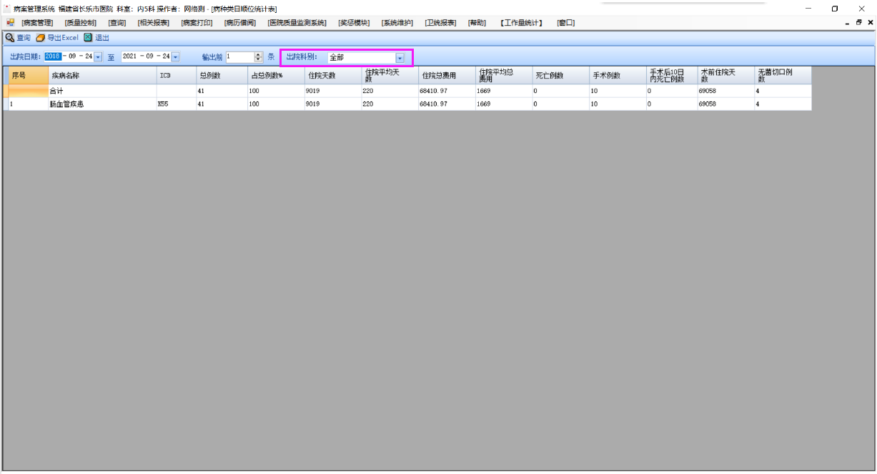This screenshot has height=474, width=877.
Task: Click the 术前住院天数 column header
Action: pyautogui.click(x=726, y=76)
